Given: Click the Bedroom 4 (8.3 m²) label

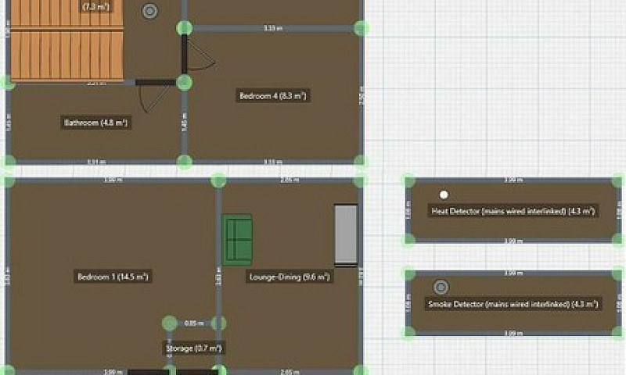Looking at the screenshot, I should tap(273, 95).
